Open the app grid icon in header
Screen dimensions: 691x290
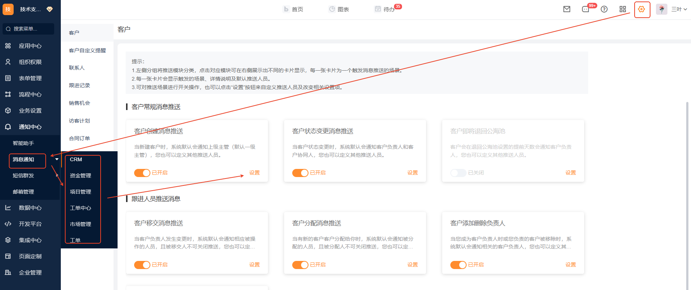[x=623, y=9]
